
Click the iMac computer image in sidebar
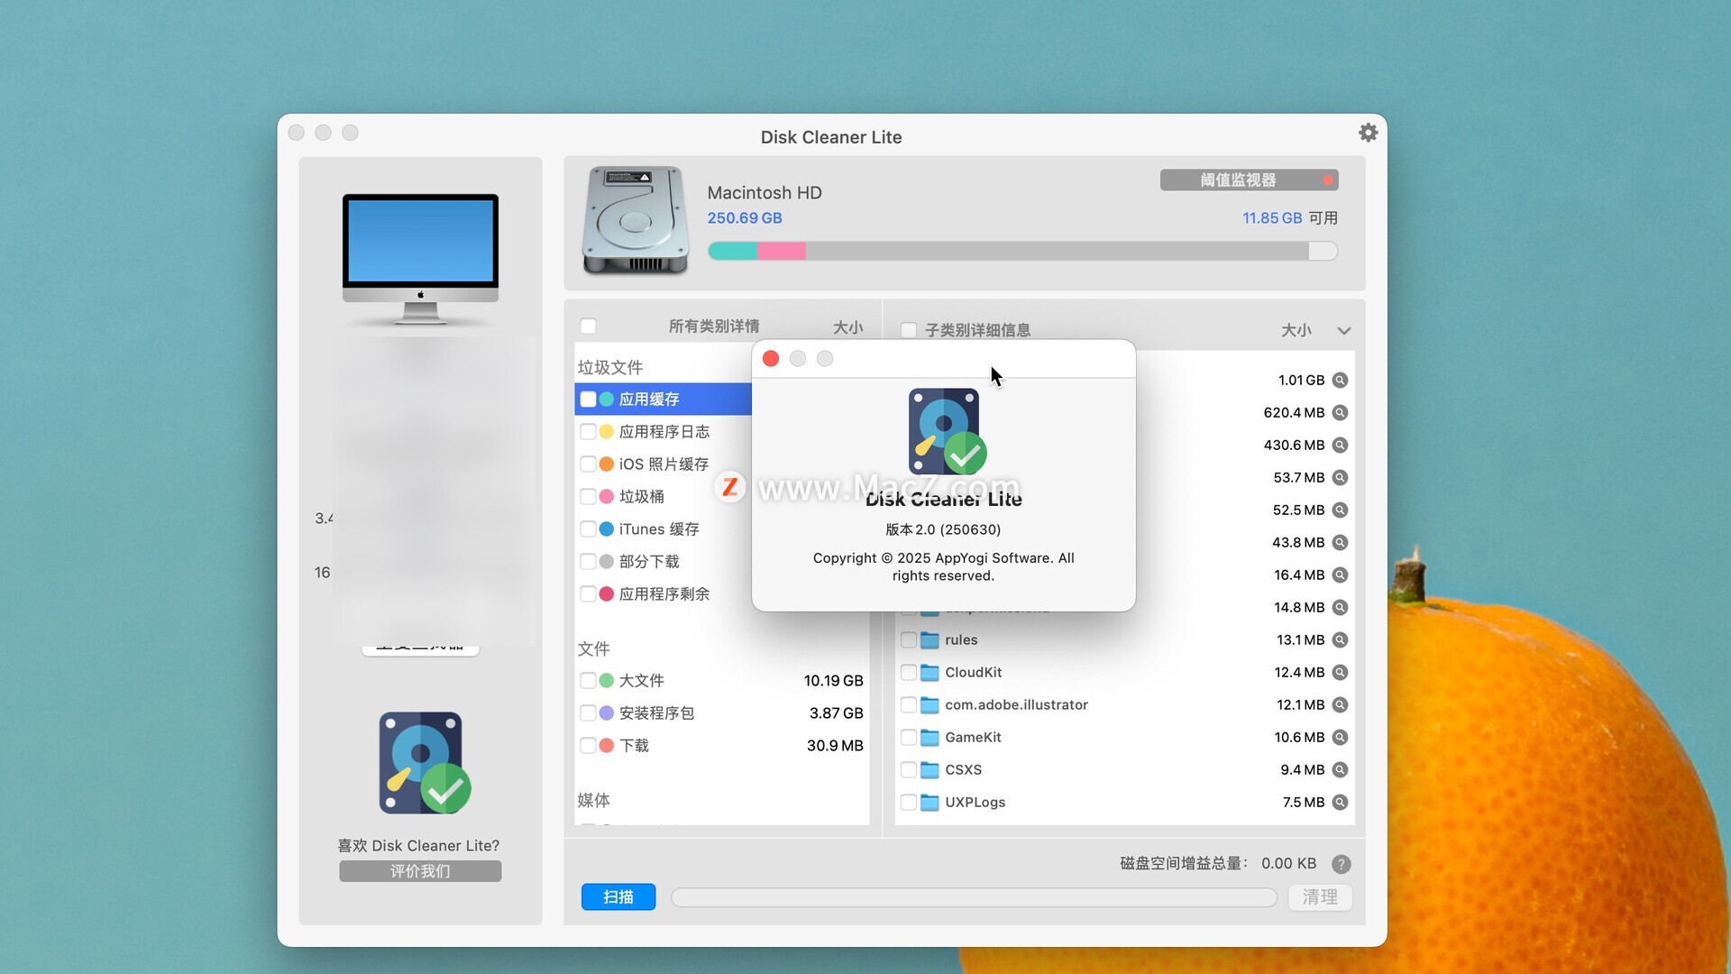(x=420, y=259)
